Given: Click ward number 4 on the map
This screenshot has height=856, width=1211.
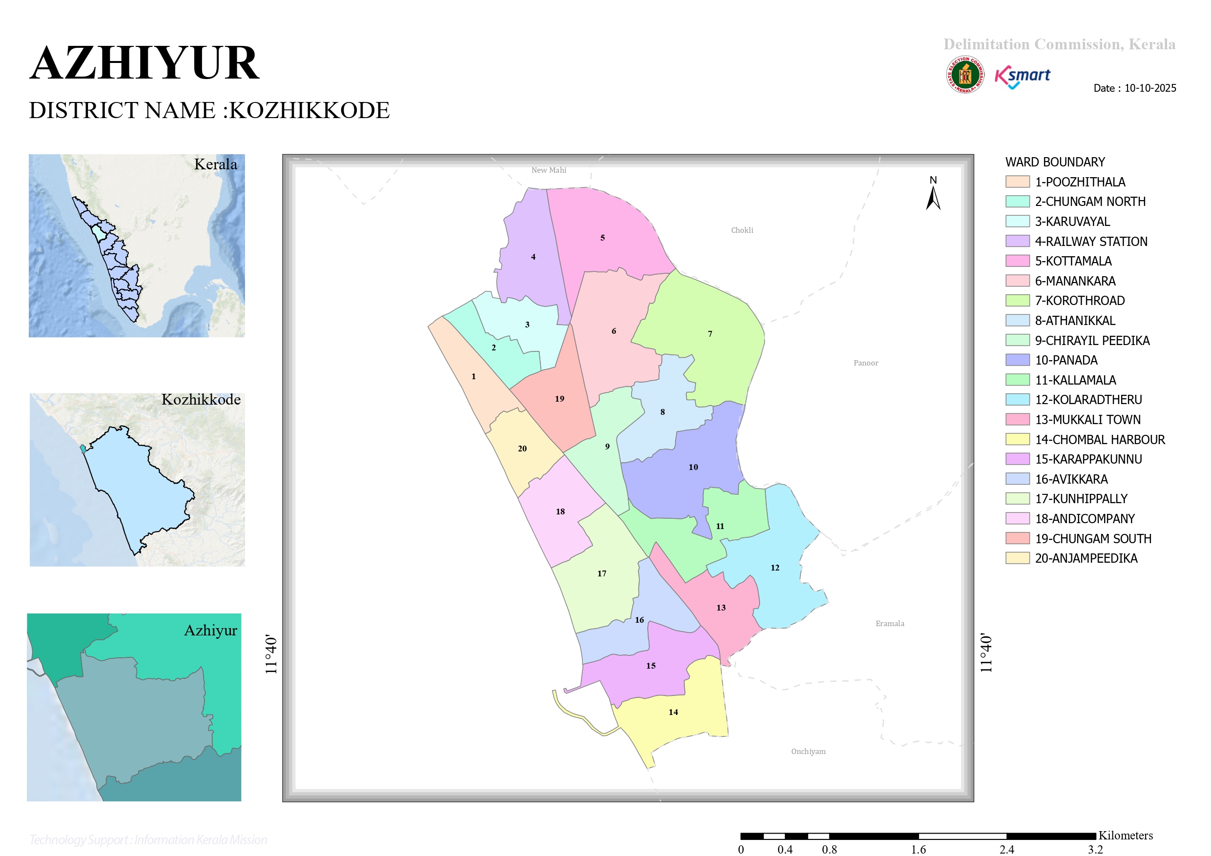Looking at the screenshot, I should 533,257.
